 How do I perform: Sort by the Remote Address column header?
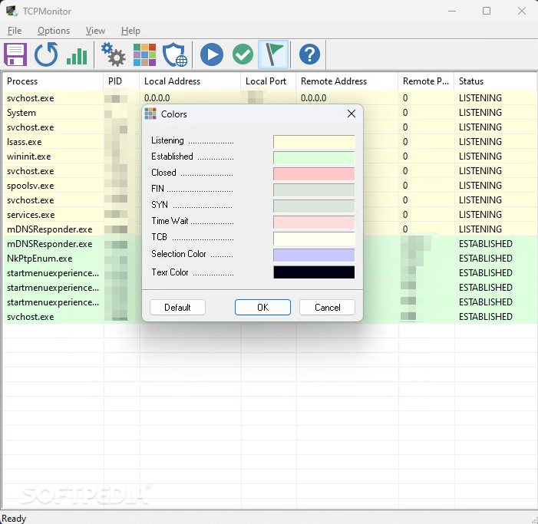(x=347, y=81)
